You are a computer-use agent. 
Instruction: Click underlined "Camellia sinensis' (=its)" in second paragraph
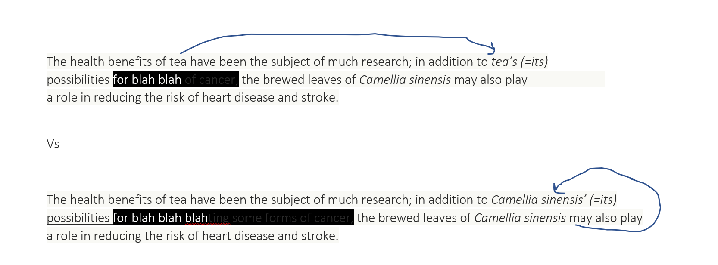click(554, 200)
